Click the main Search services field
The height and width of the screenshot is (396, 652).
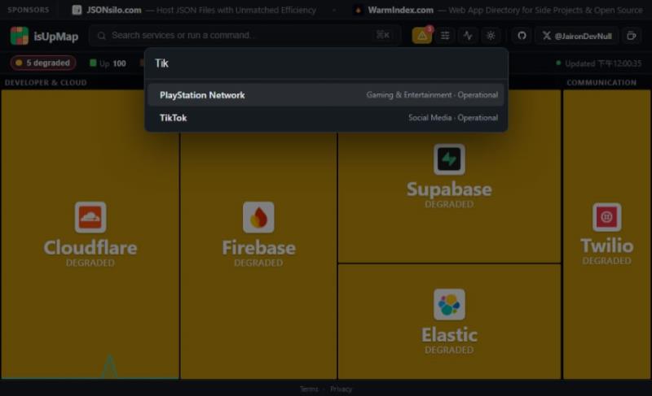coord(245,35)
